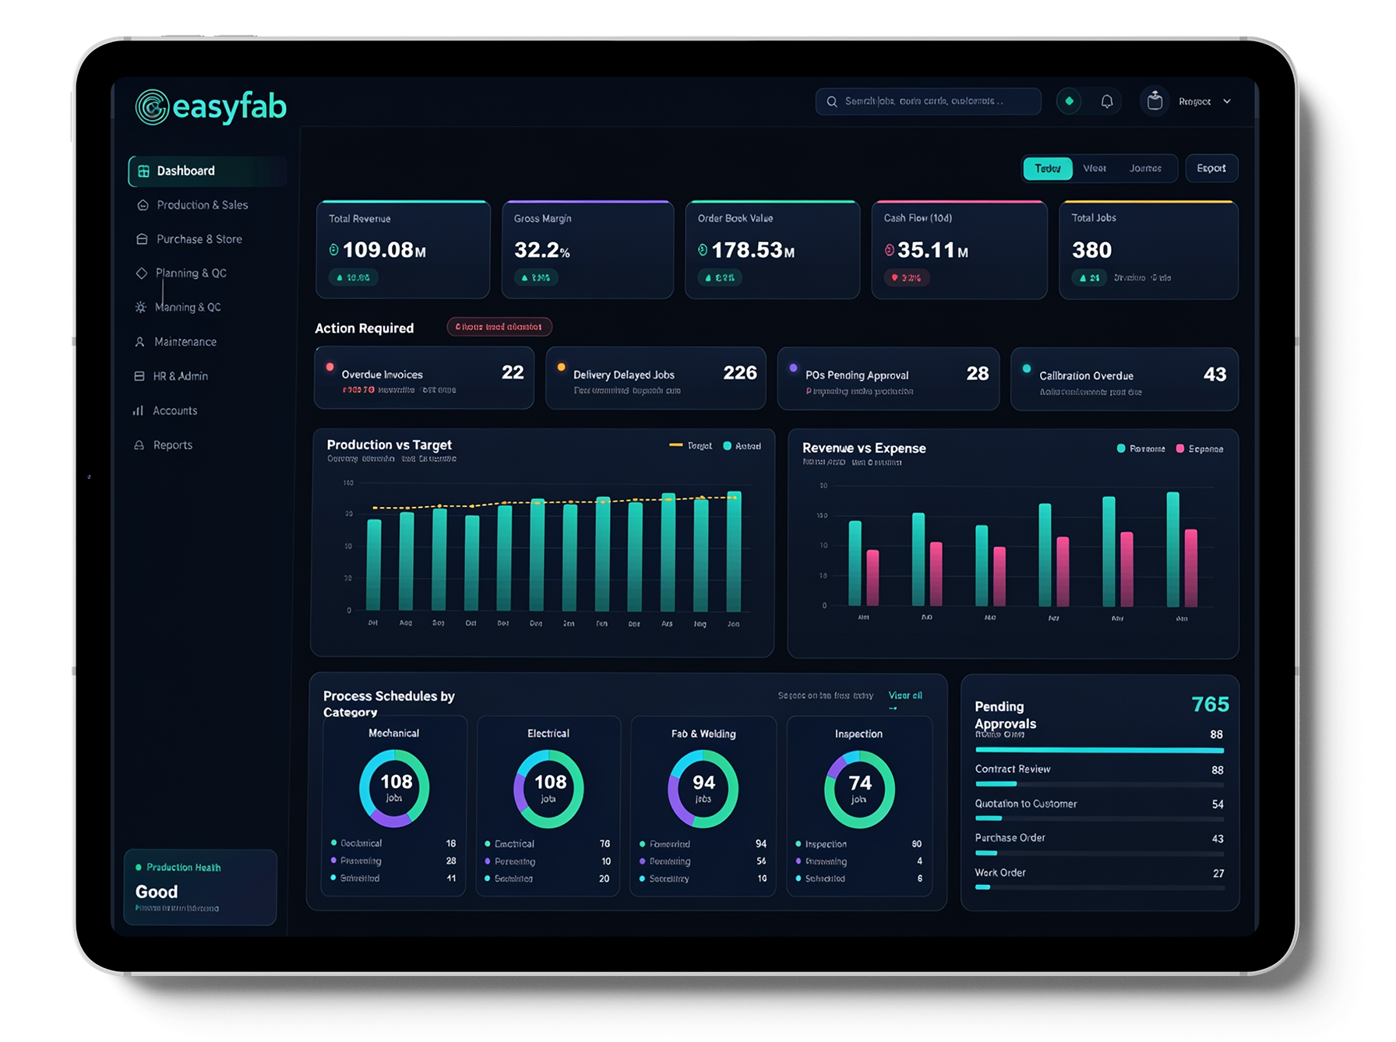The width and height of the screenshot is (1396, 1042).
Task: Open Reports menu item
Action: pyautogui.click(x=172, y=445)
